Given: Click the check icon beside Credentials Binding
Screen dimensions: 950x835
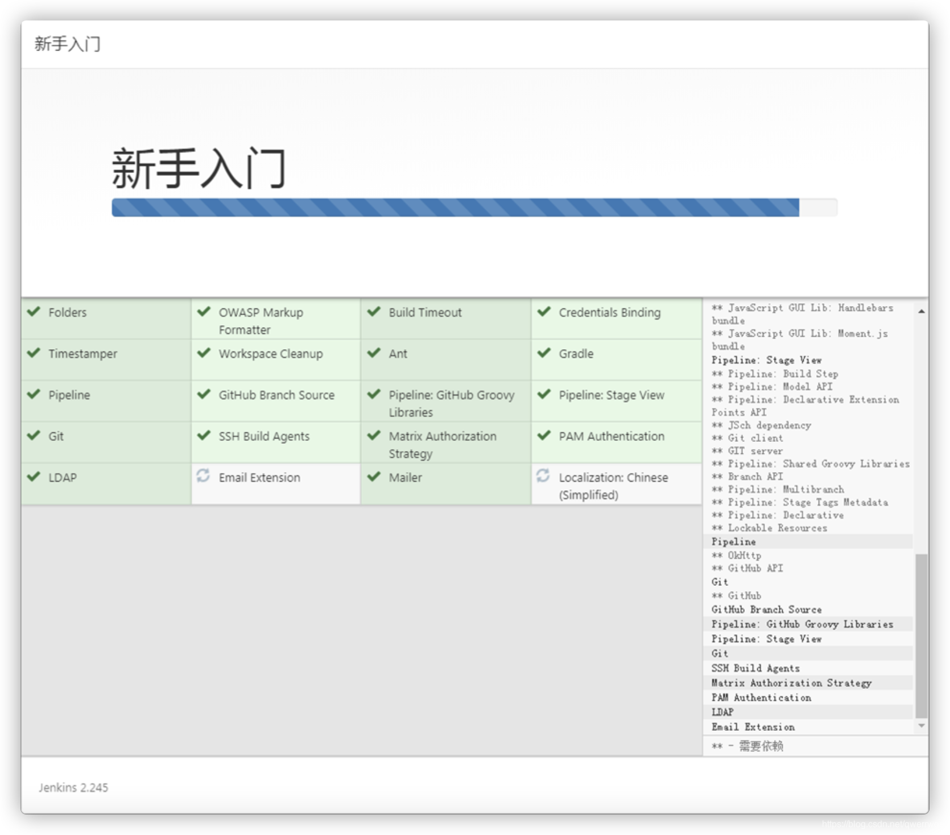Looking at the screenshot, I should click(544, 312).
